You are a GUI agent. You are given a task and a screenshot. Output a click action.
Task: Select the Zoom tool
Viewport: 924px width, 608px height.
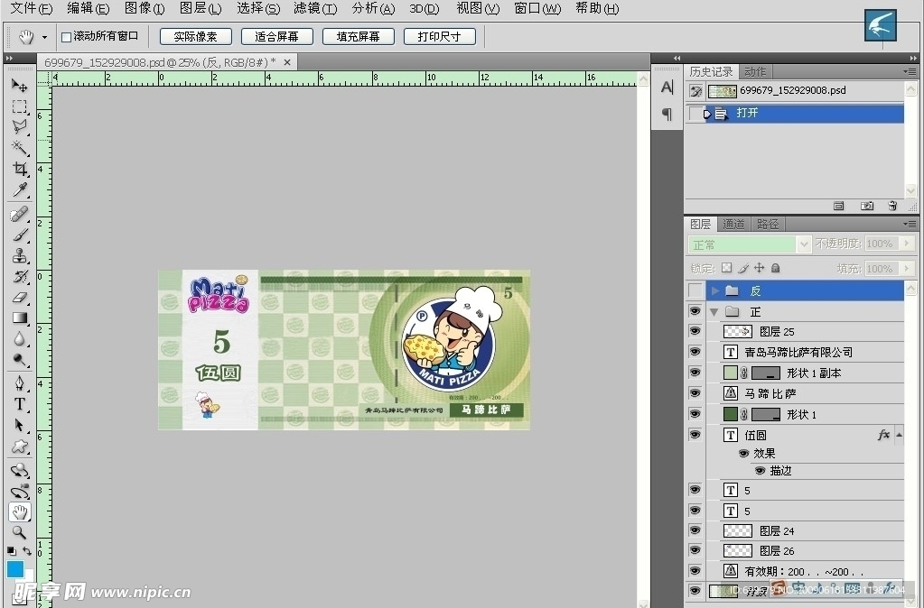point(20,532)
